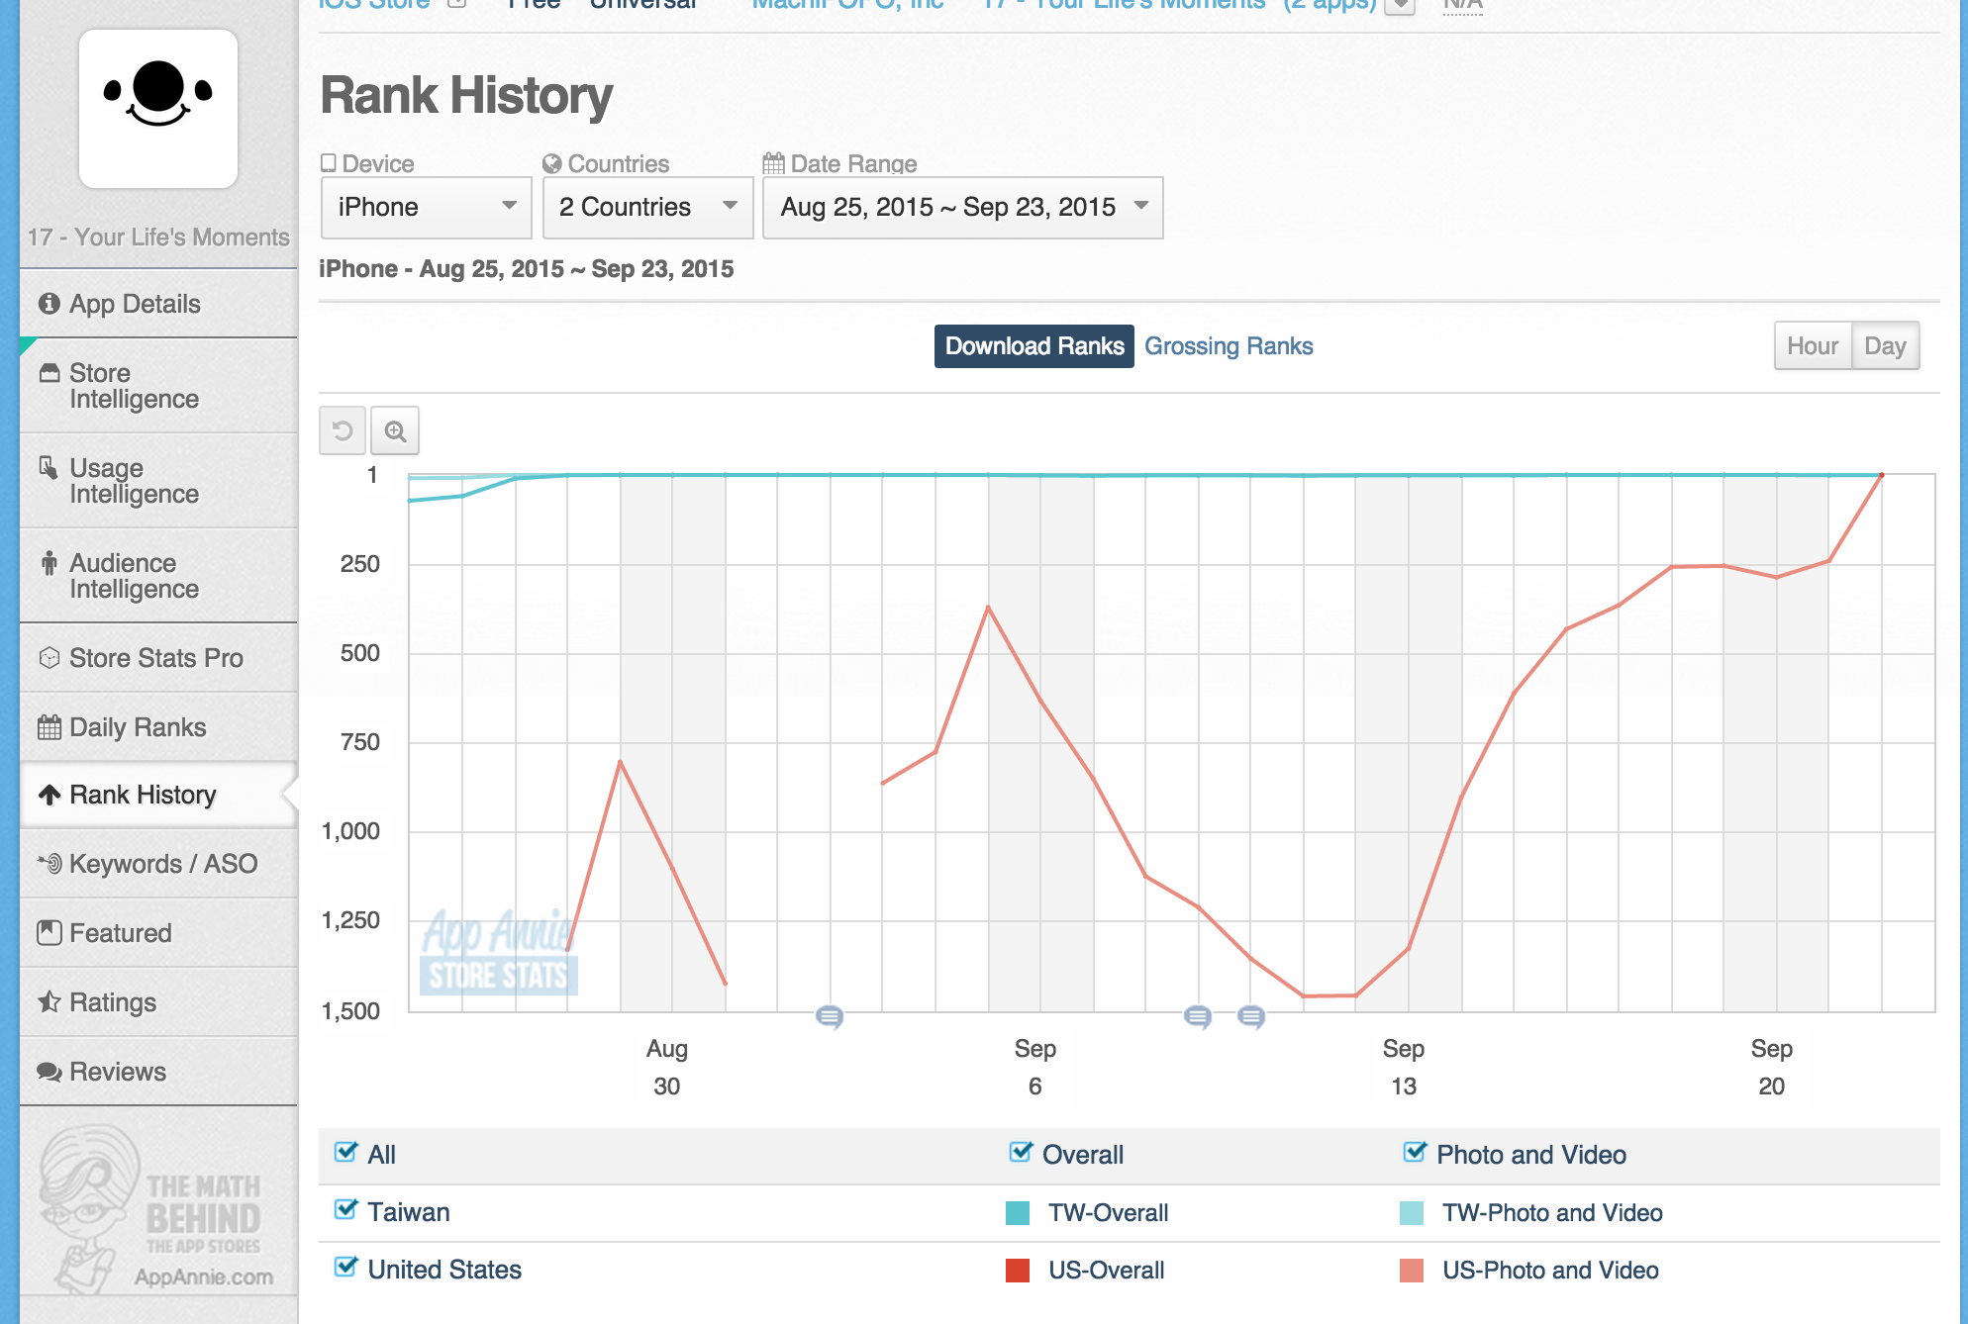Open the date range dropdown
The width and height of the screenshot is (1968, 1324).
click(x=963, y=207)
